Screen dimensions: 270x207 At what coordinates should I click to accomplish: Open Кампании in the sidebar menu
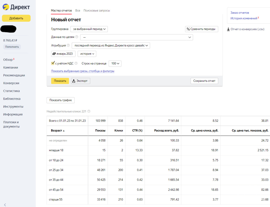pos(11,67)
